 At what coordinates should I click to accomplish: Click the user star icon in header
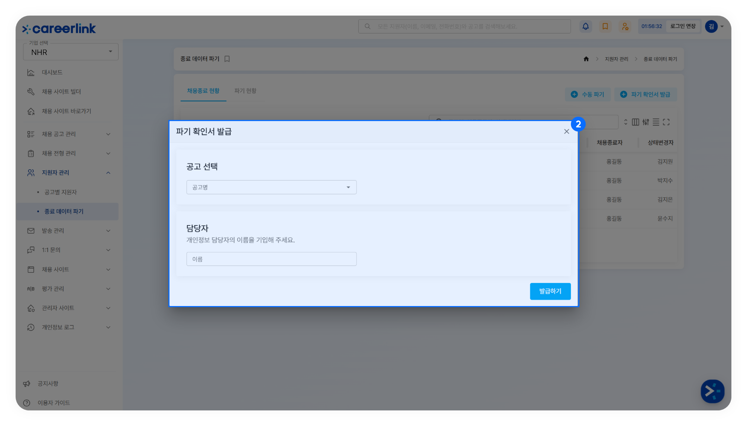tap(625, 26)
